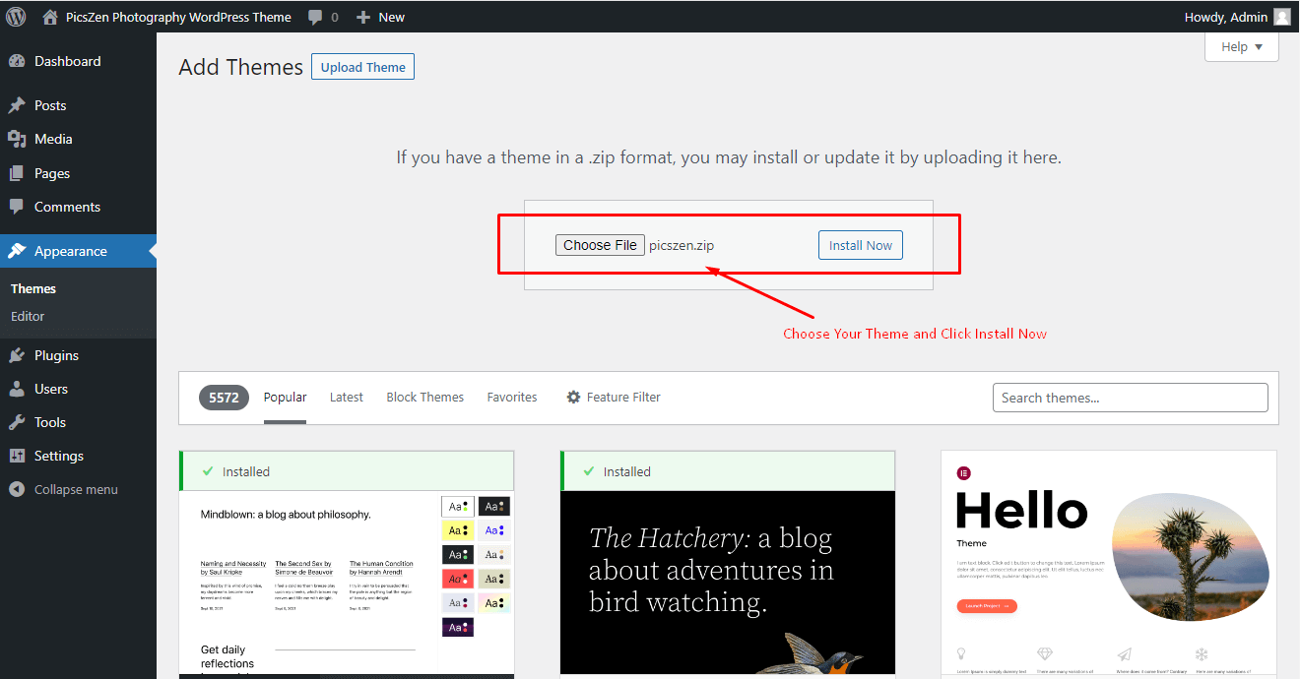
Task: Click the Plugins plug icon
Action: [17, 355]
